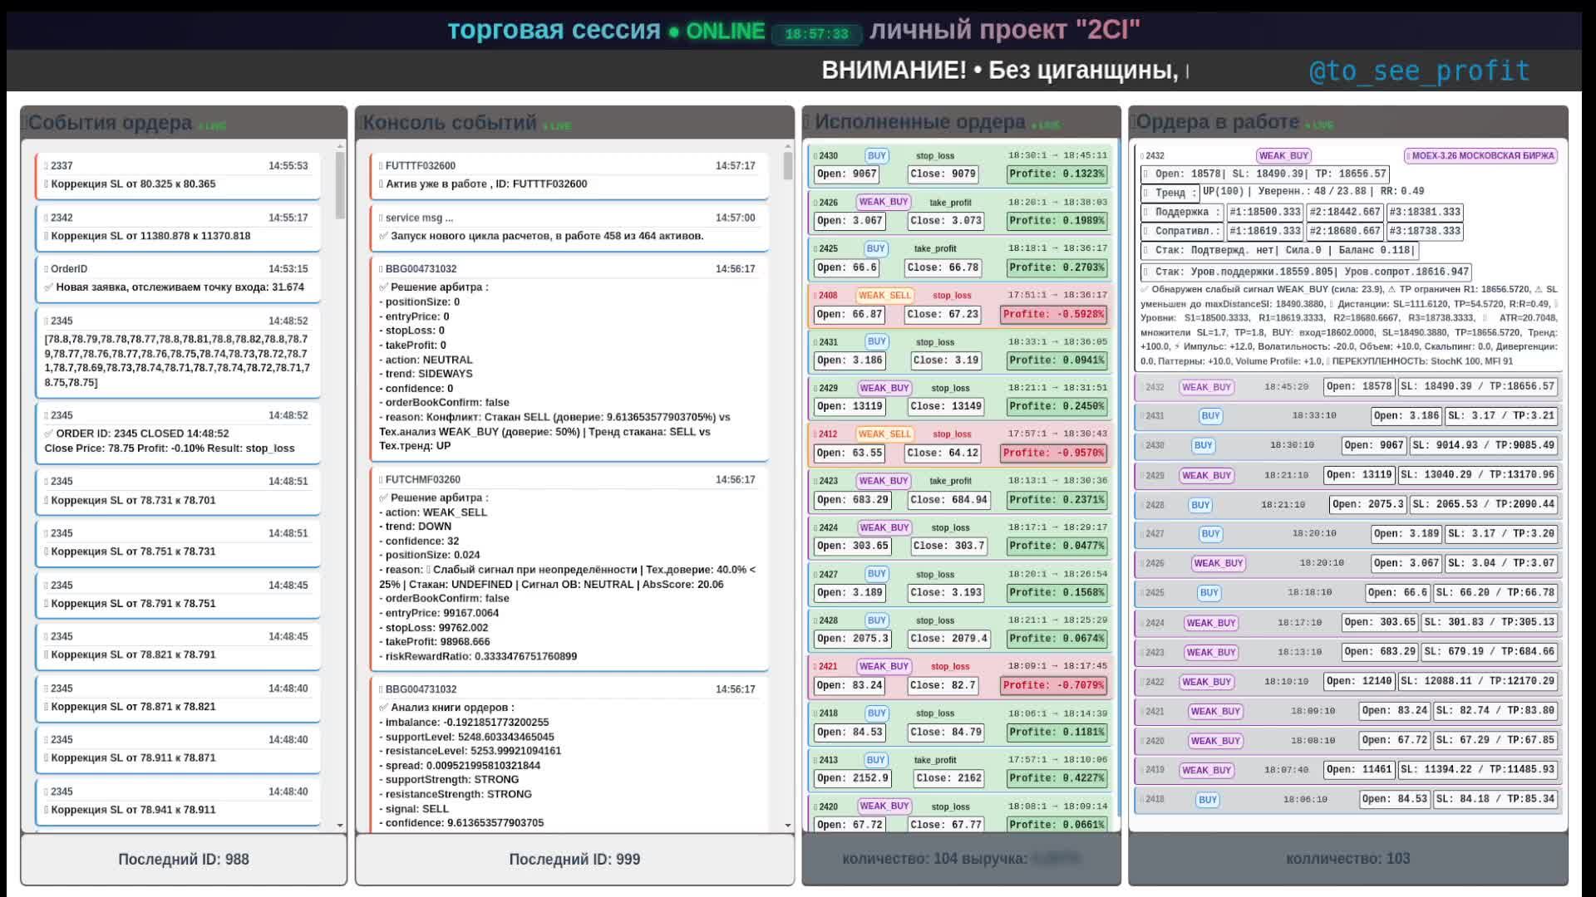The image size is (1596, 897).
Task: Click the WEAK_SELL badge on executed order 2408
Action: 884,295
